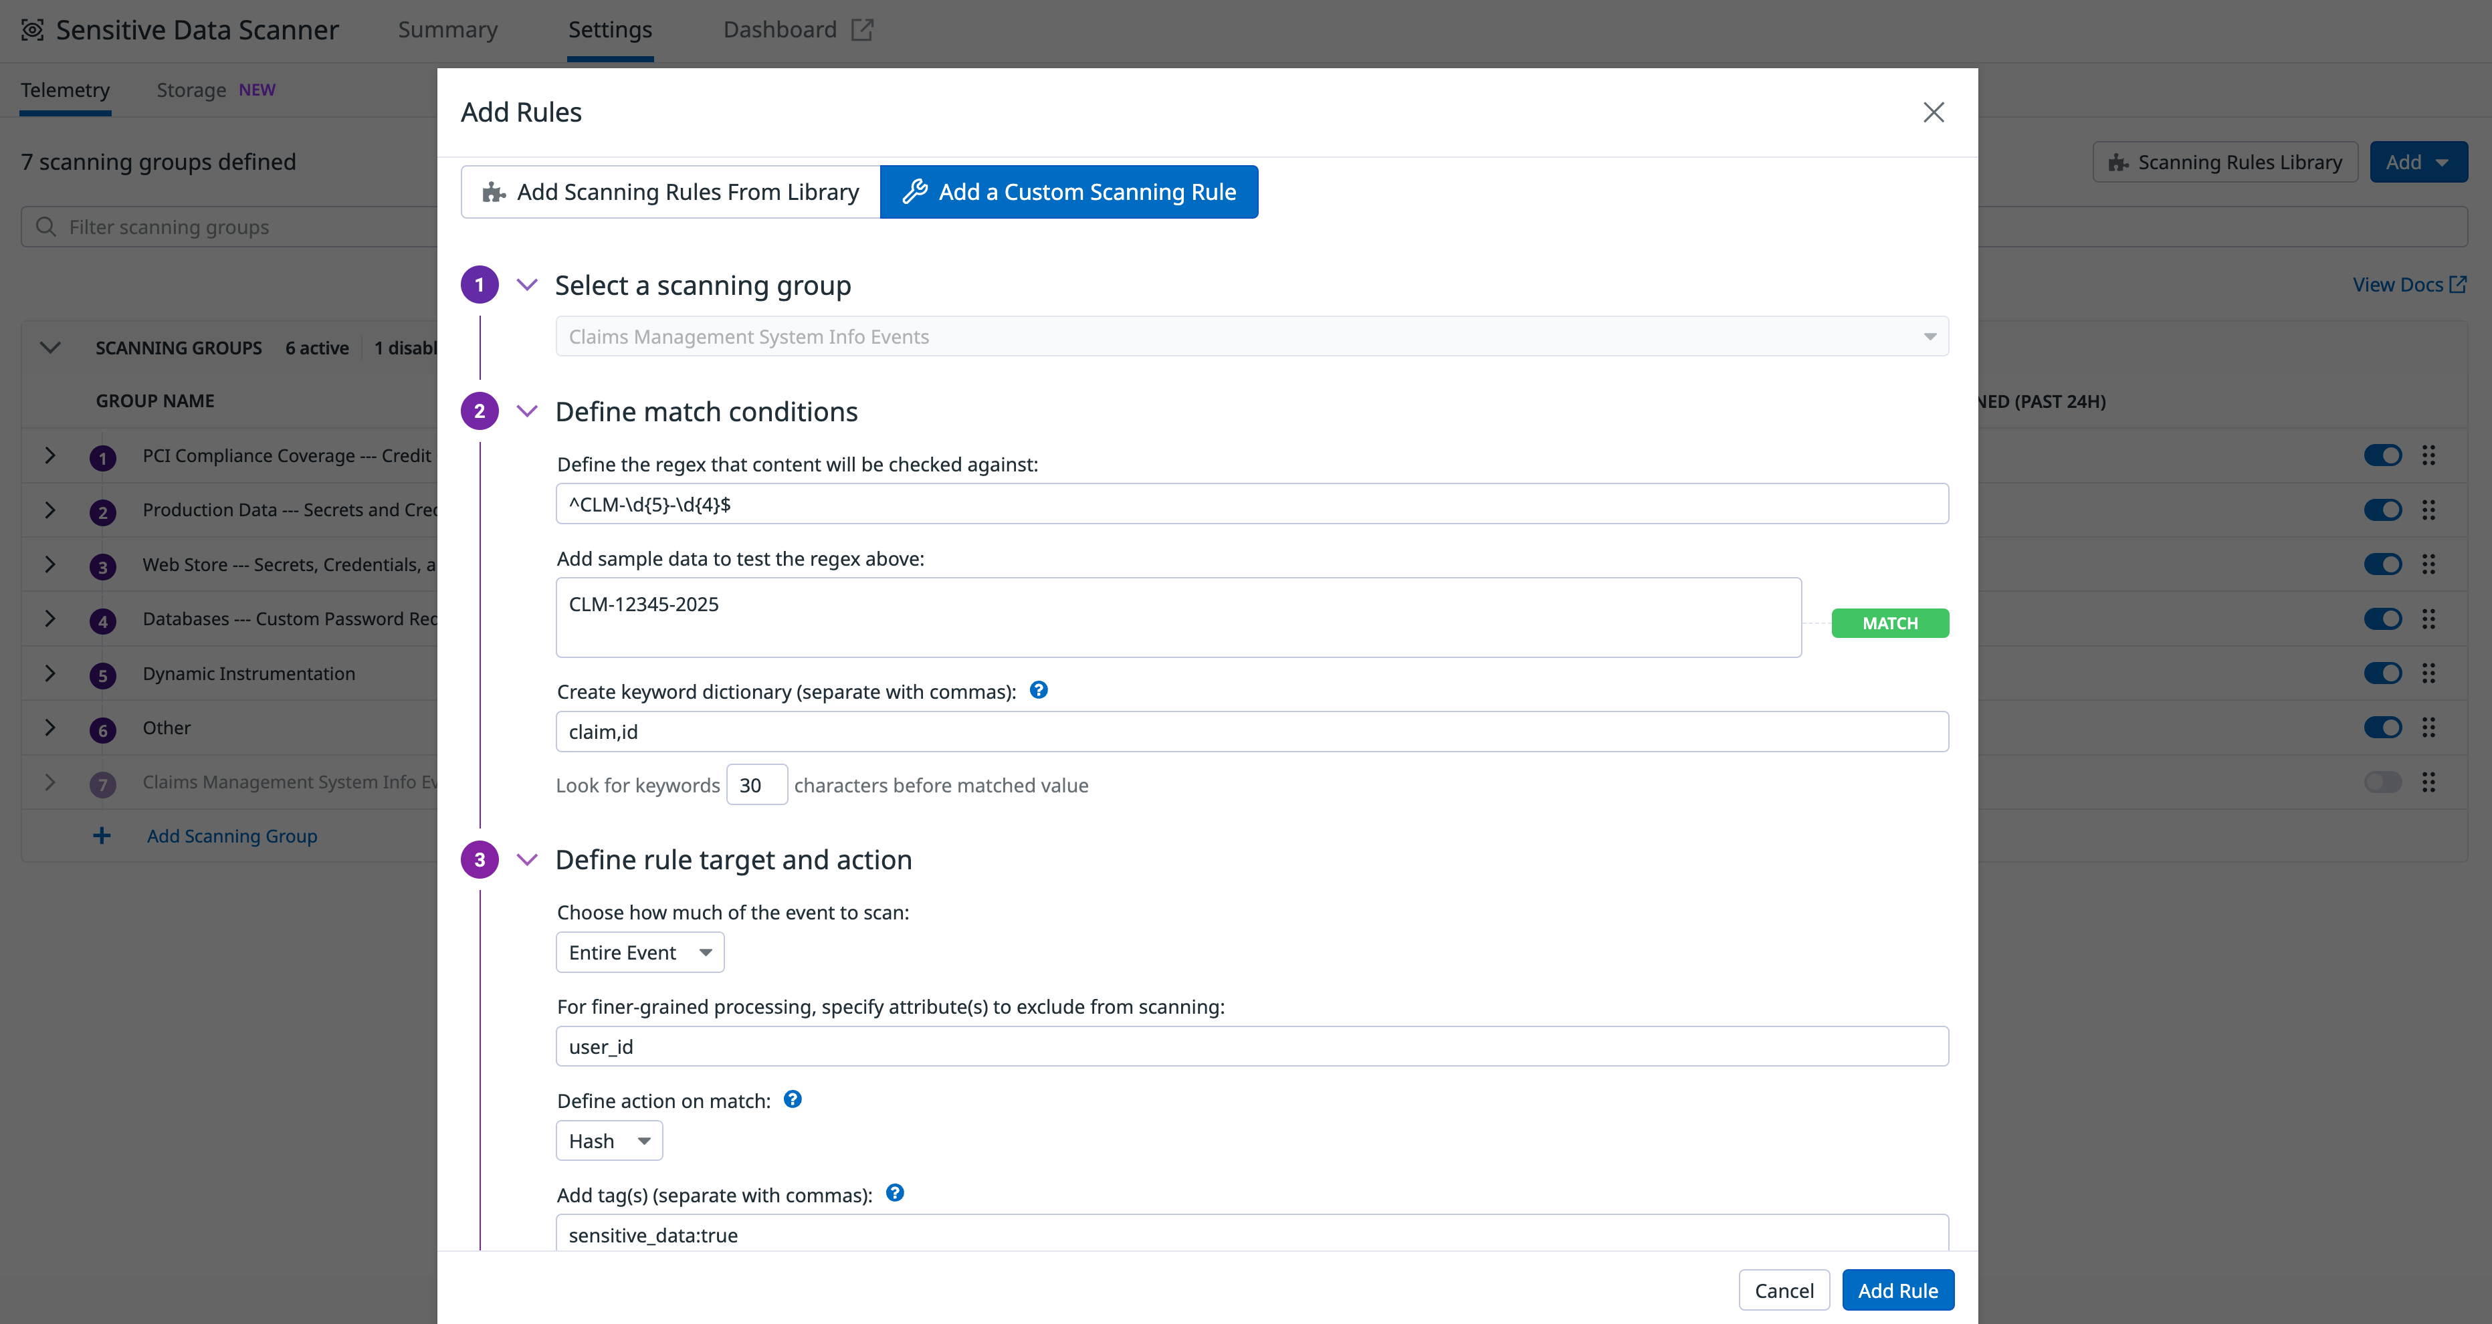Click search icon in Filter scanning groups field
The width and height of the screenshot is (2492, 1324).
pos(45,226)
